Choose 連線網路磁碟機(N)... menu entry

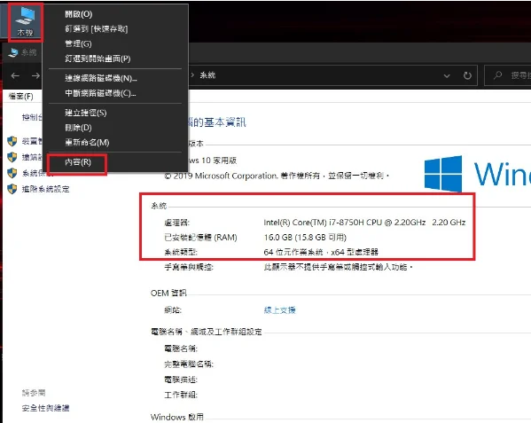tap(101, 78)
